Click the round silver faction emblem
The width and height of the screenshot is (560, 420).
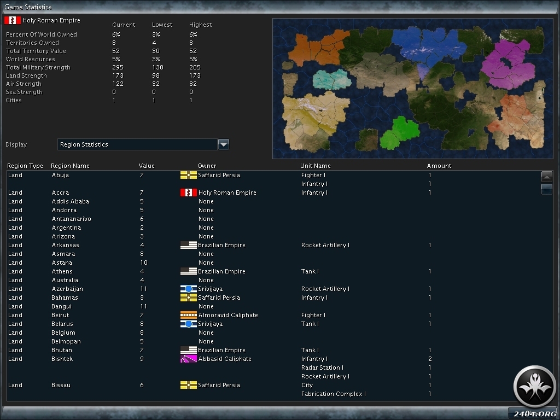(x=534, y=386)
